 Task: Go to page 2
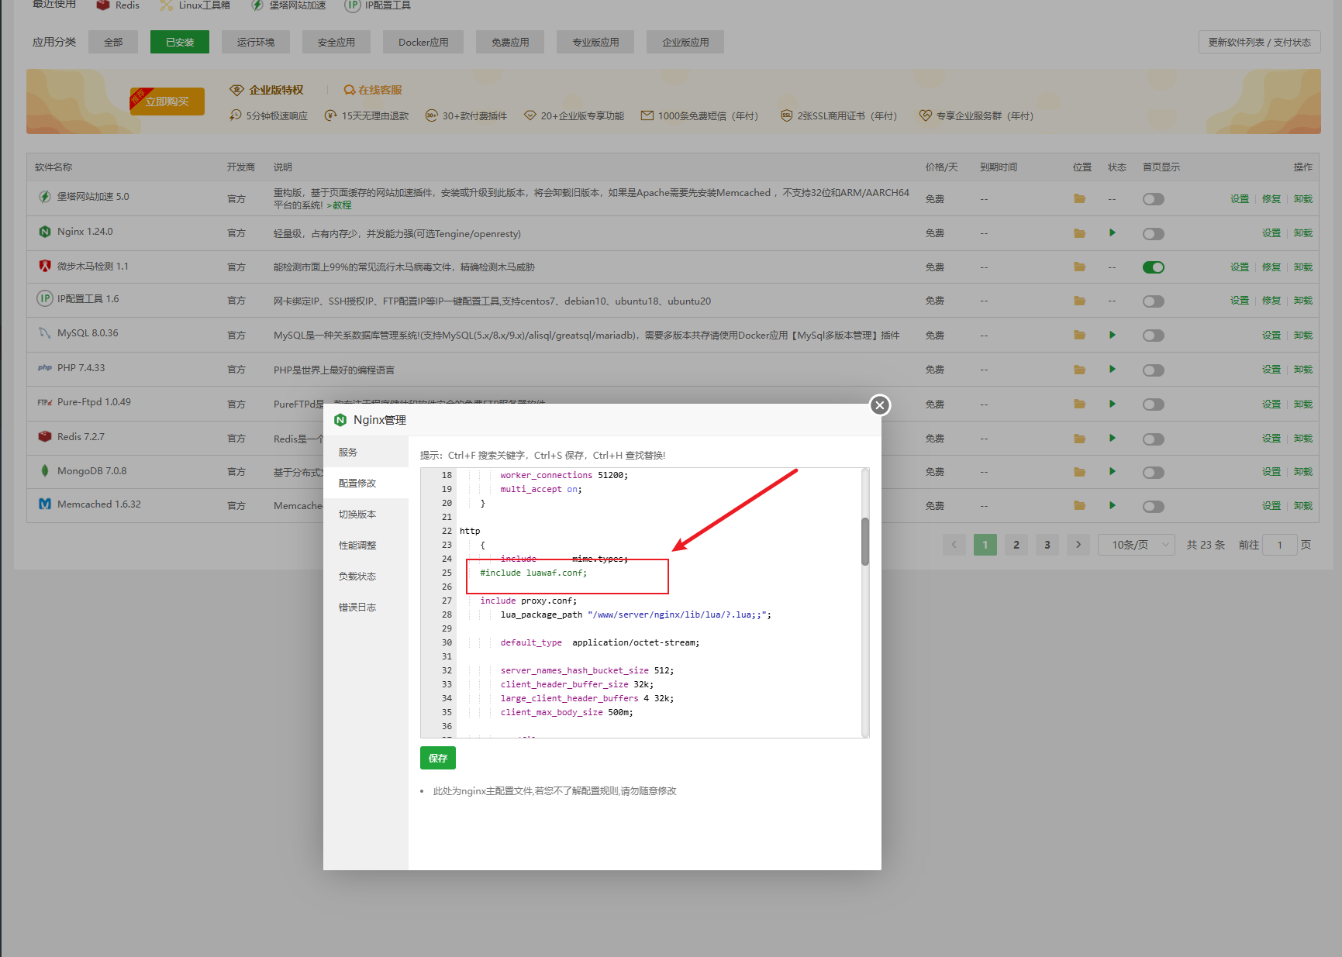[x=1016, y=545]
